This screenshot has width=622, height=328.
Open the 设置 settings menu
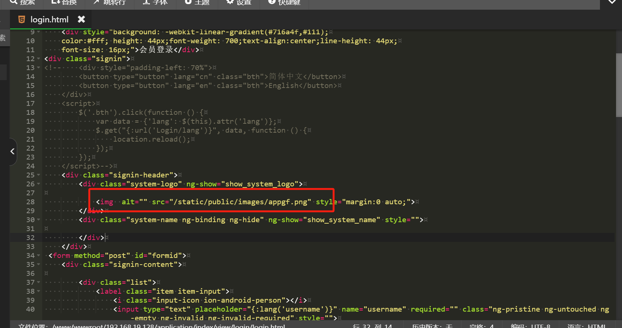(239, 2)
